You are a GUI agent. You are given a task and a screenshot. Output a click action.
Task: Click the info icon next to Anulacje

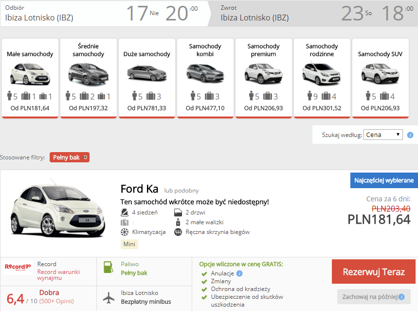point(239,273)
